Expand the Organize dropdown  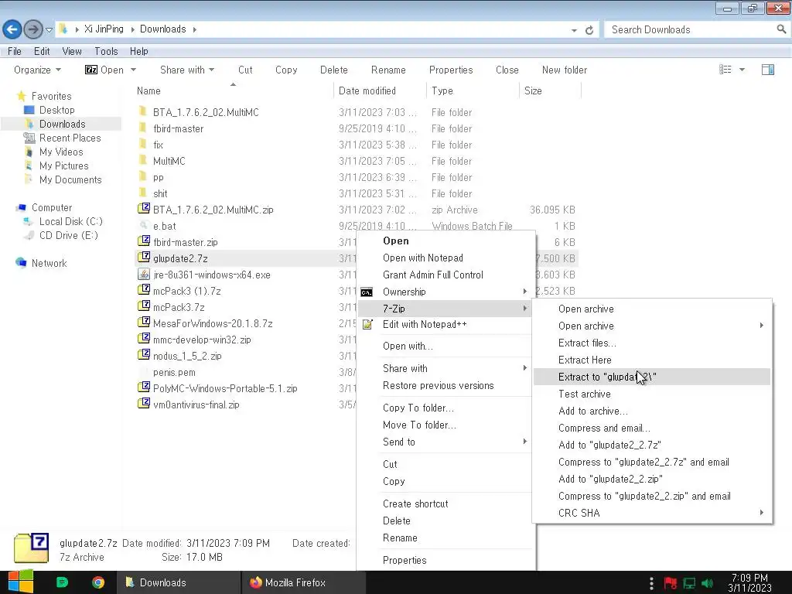pos(37,70)
